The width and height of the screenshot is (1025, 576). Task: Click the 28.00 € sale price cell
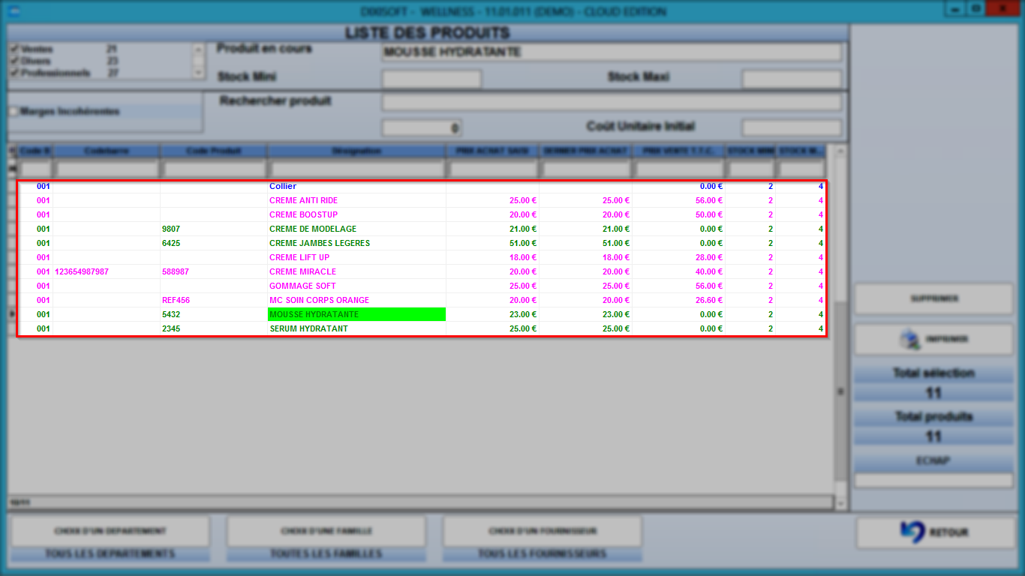pos(678,257)
